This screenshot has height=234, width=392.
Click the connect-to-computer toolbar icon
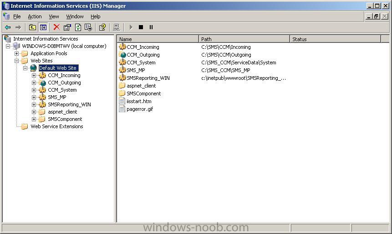click(x=117, y=27)
